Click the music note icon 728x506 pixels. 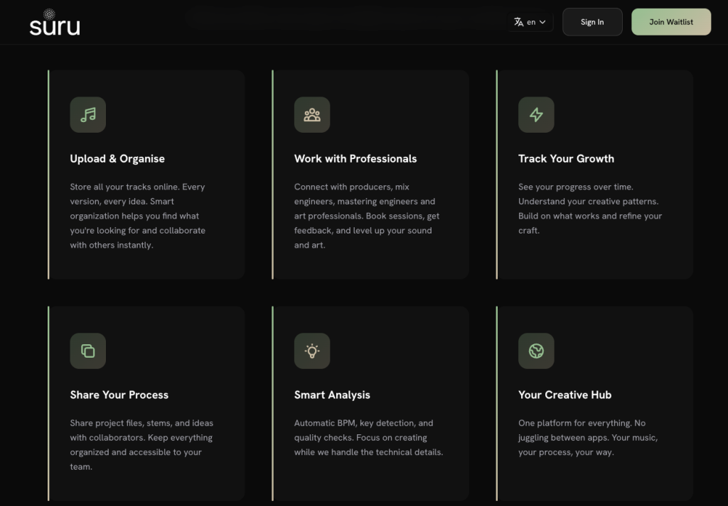87,115
